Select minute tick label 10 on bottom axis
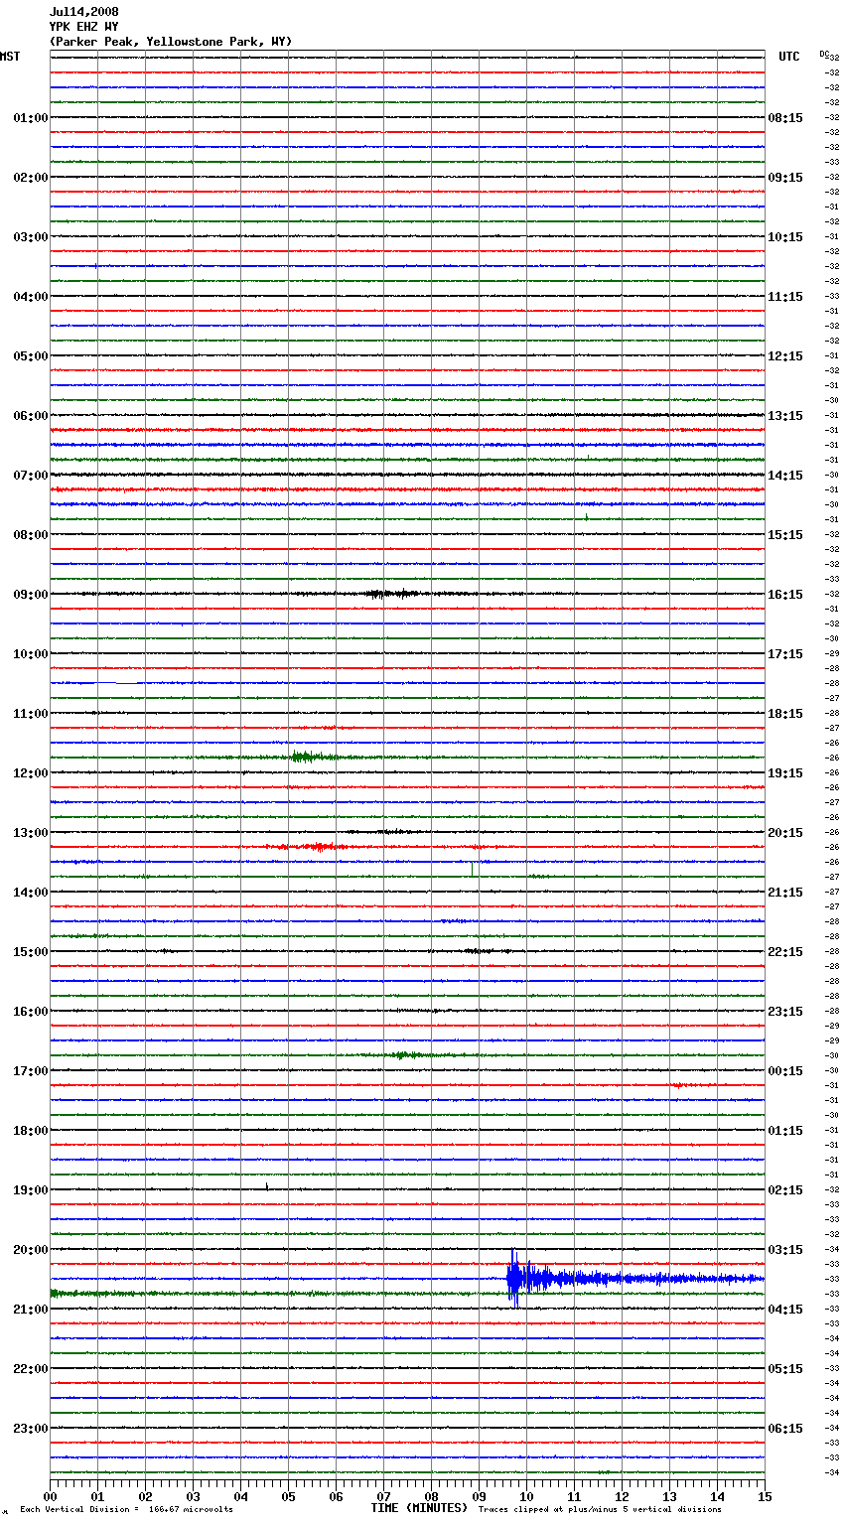Screen dimensions: 844x1523 [527, 1496]
